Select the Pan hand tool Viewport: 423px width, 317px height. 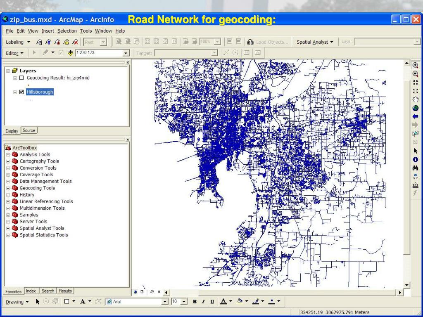[416, 99]
